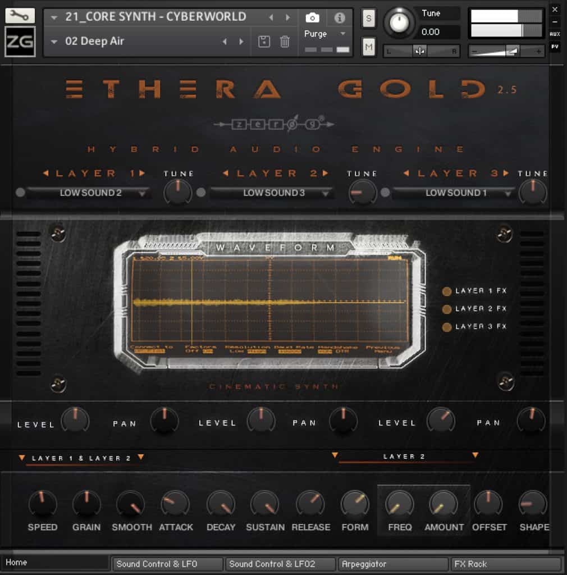Click the Layer 3 TUNE knob

[533, 192]
